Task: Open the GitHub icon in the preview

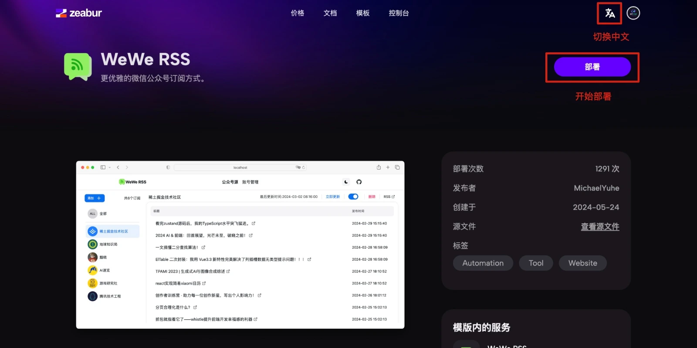Action: (359, 182)
